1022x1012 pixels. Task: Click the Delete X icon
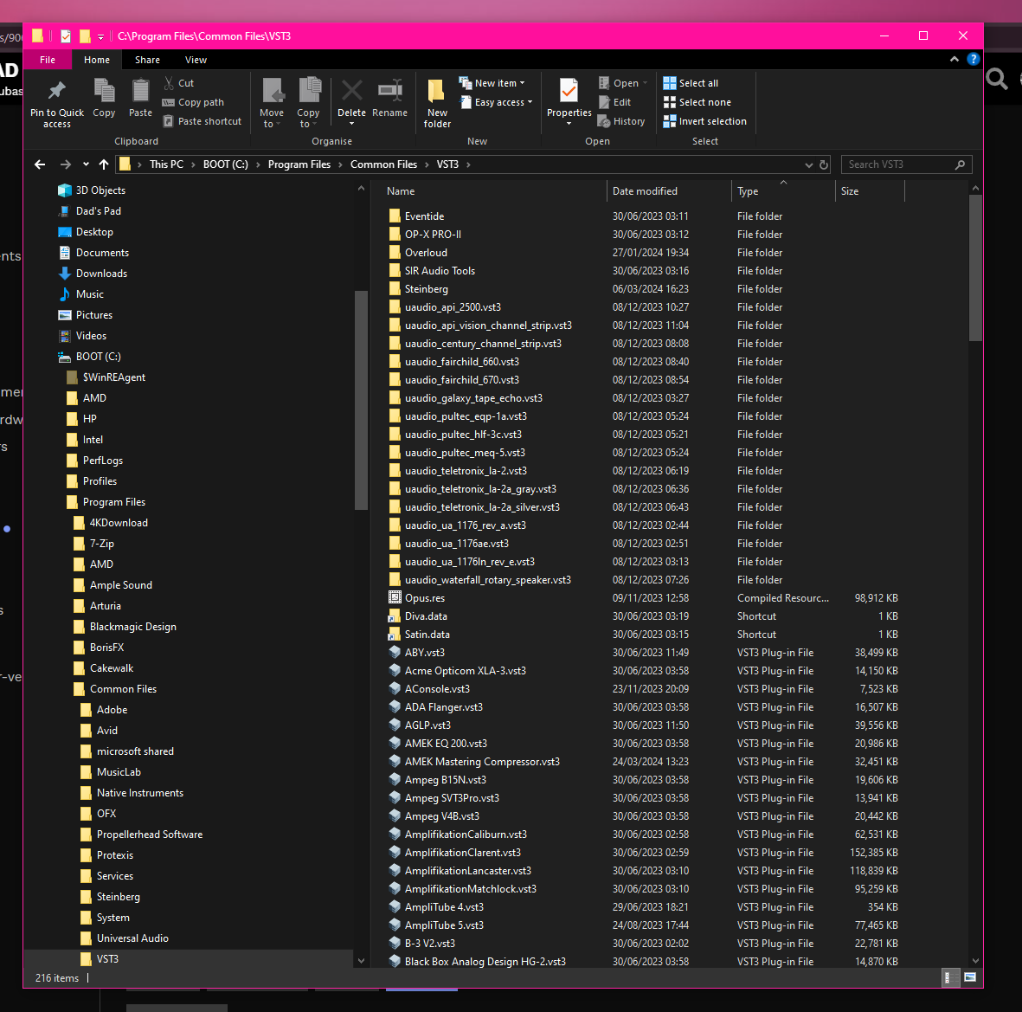pyautogui.click(x=352, y=90)
